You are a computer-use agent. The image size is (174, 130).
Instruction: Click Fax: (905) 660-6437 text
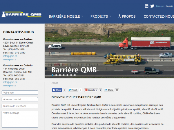point(14,79)
